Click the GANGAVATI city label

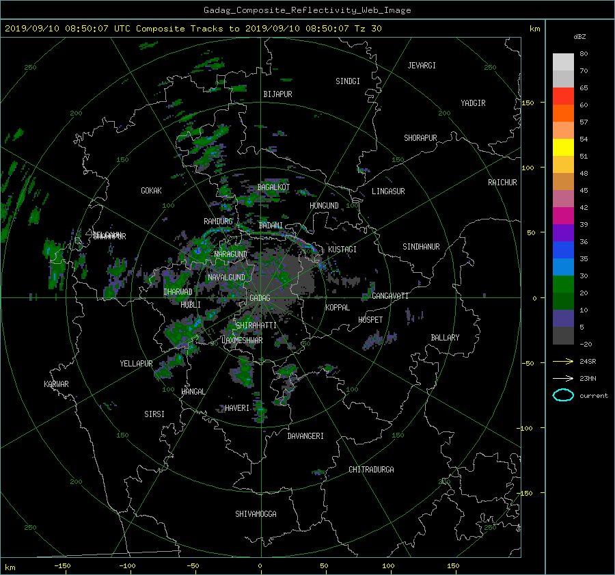[390, 296]
